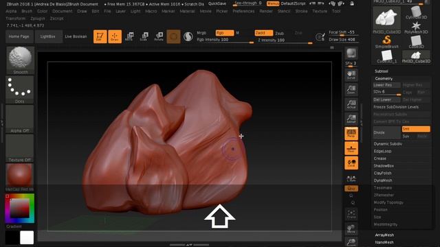Click the Divide button
Viewport: 440px width, 247px height.
click(x=386, y=132)
